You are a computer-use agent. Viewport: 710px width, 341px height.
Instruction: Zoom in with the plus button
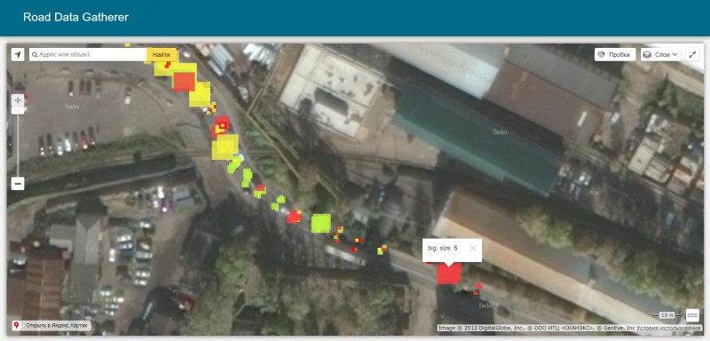point(18,100)
